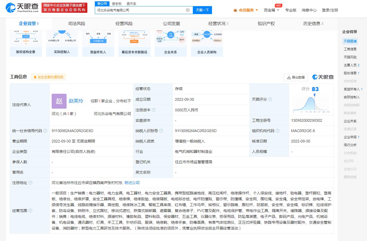Open 赵美玲 legal representative link
Screen dimensions: 367x241
[76, 101]
